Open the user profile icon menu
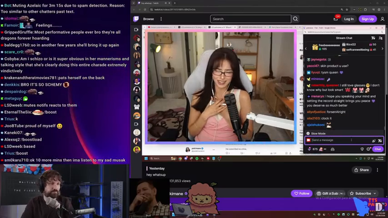 [x=383, y=19]
